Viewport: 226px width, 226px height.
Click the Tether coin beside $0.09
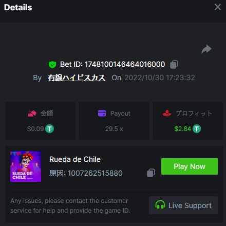pos(49,129)
